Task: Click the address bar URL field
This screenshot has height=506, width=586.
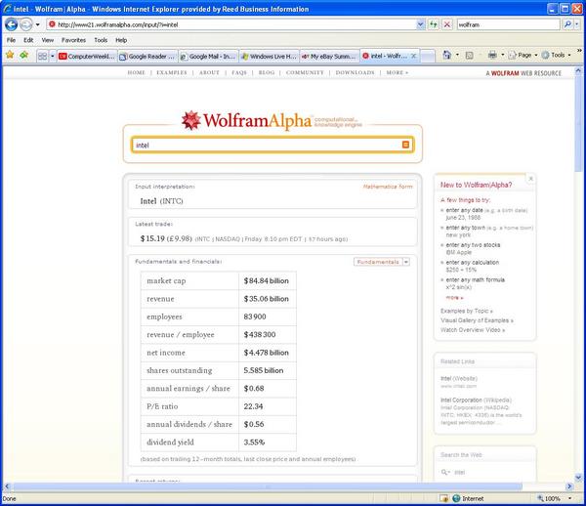Action: point(231,24)
